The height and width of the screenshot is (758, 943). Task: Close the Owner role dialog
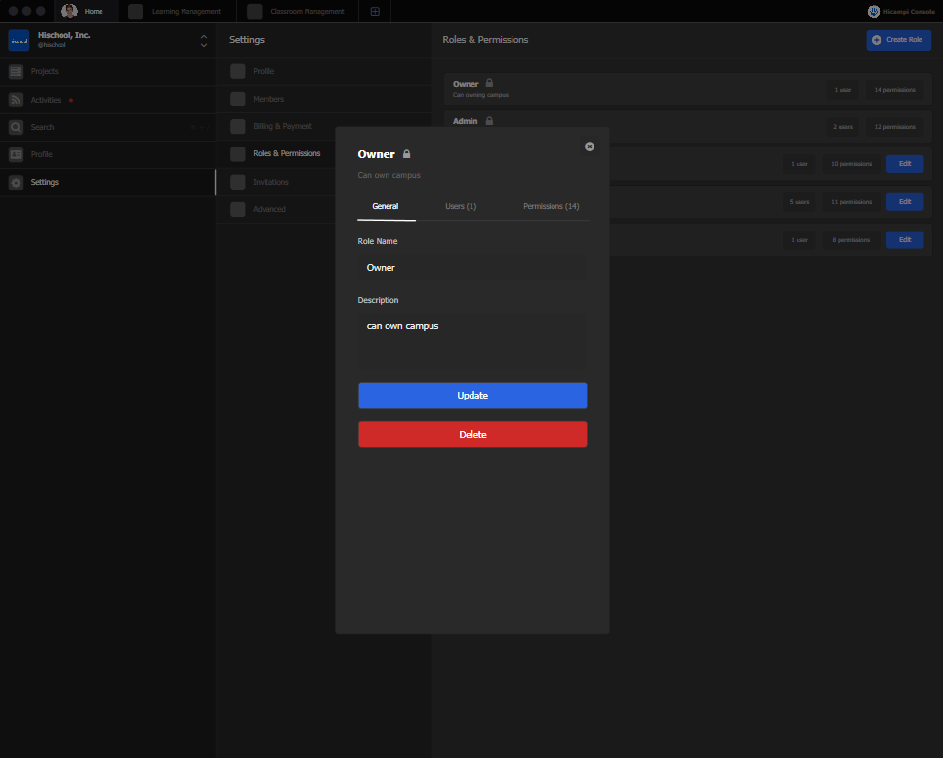tap(589, 147)
